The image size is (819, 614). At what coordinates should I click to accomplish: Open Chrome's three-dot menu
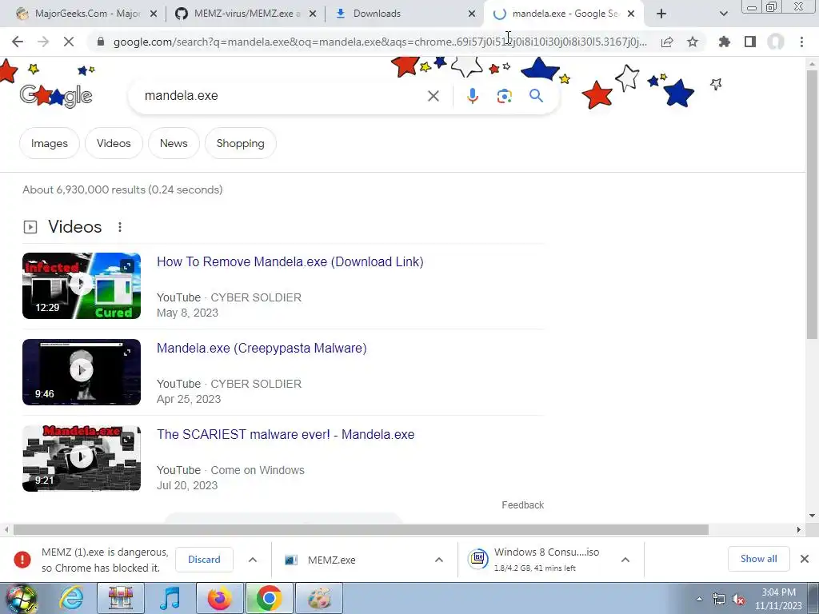801,42
